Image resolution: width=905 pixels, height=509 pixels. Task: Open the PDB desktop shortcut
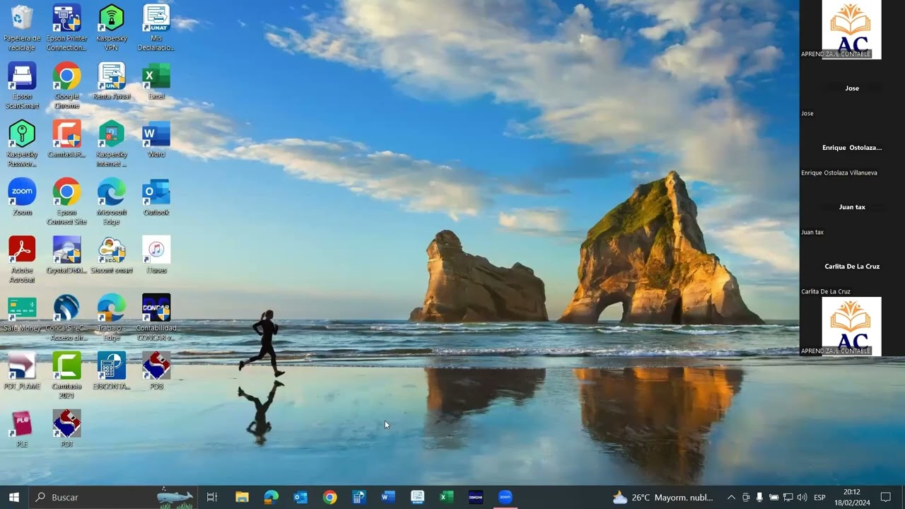156,371
